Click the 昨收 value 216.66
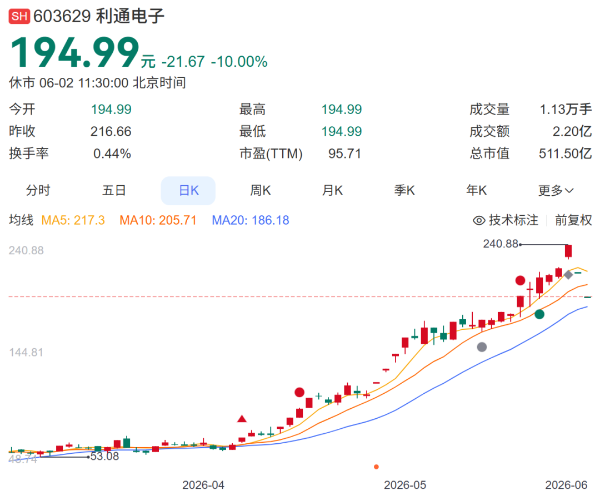 (x=111, y=131)
